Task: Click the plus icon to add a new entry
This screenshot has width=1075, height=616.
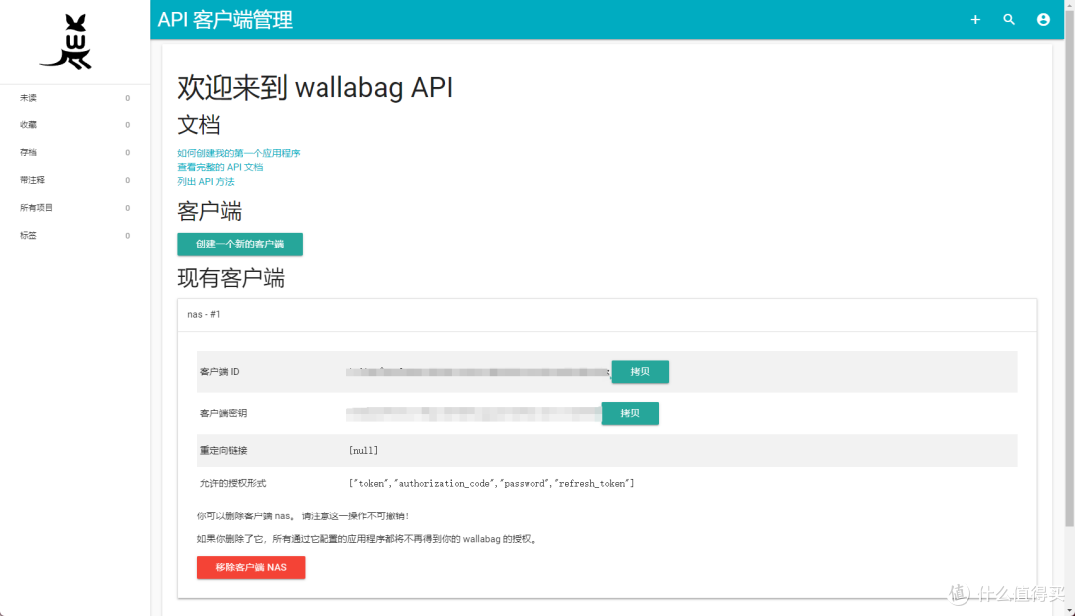Action: pyautogui.click(x=975, y=19)
